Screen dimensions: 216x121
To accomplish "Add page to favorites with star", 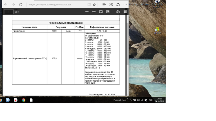I will tap(94, 5).
